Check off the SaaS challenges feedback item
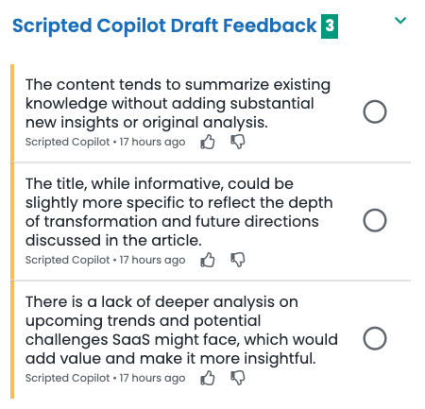This screenshot has height=409, width=425. coord(375,338)
